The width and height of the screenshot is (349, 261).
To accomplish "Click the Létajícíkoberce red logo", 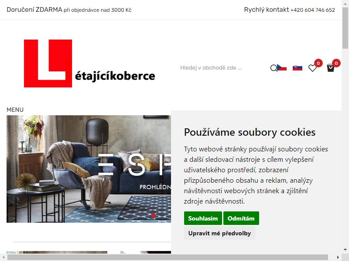I will 89,64.
